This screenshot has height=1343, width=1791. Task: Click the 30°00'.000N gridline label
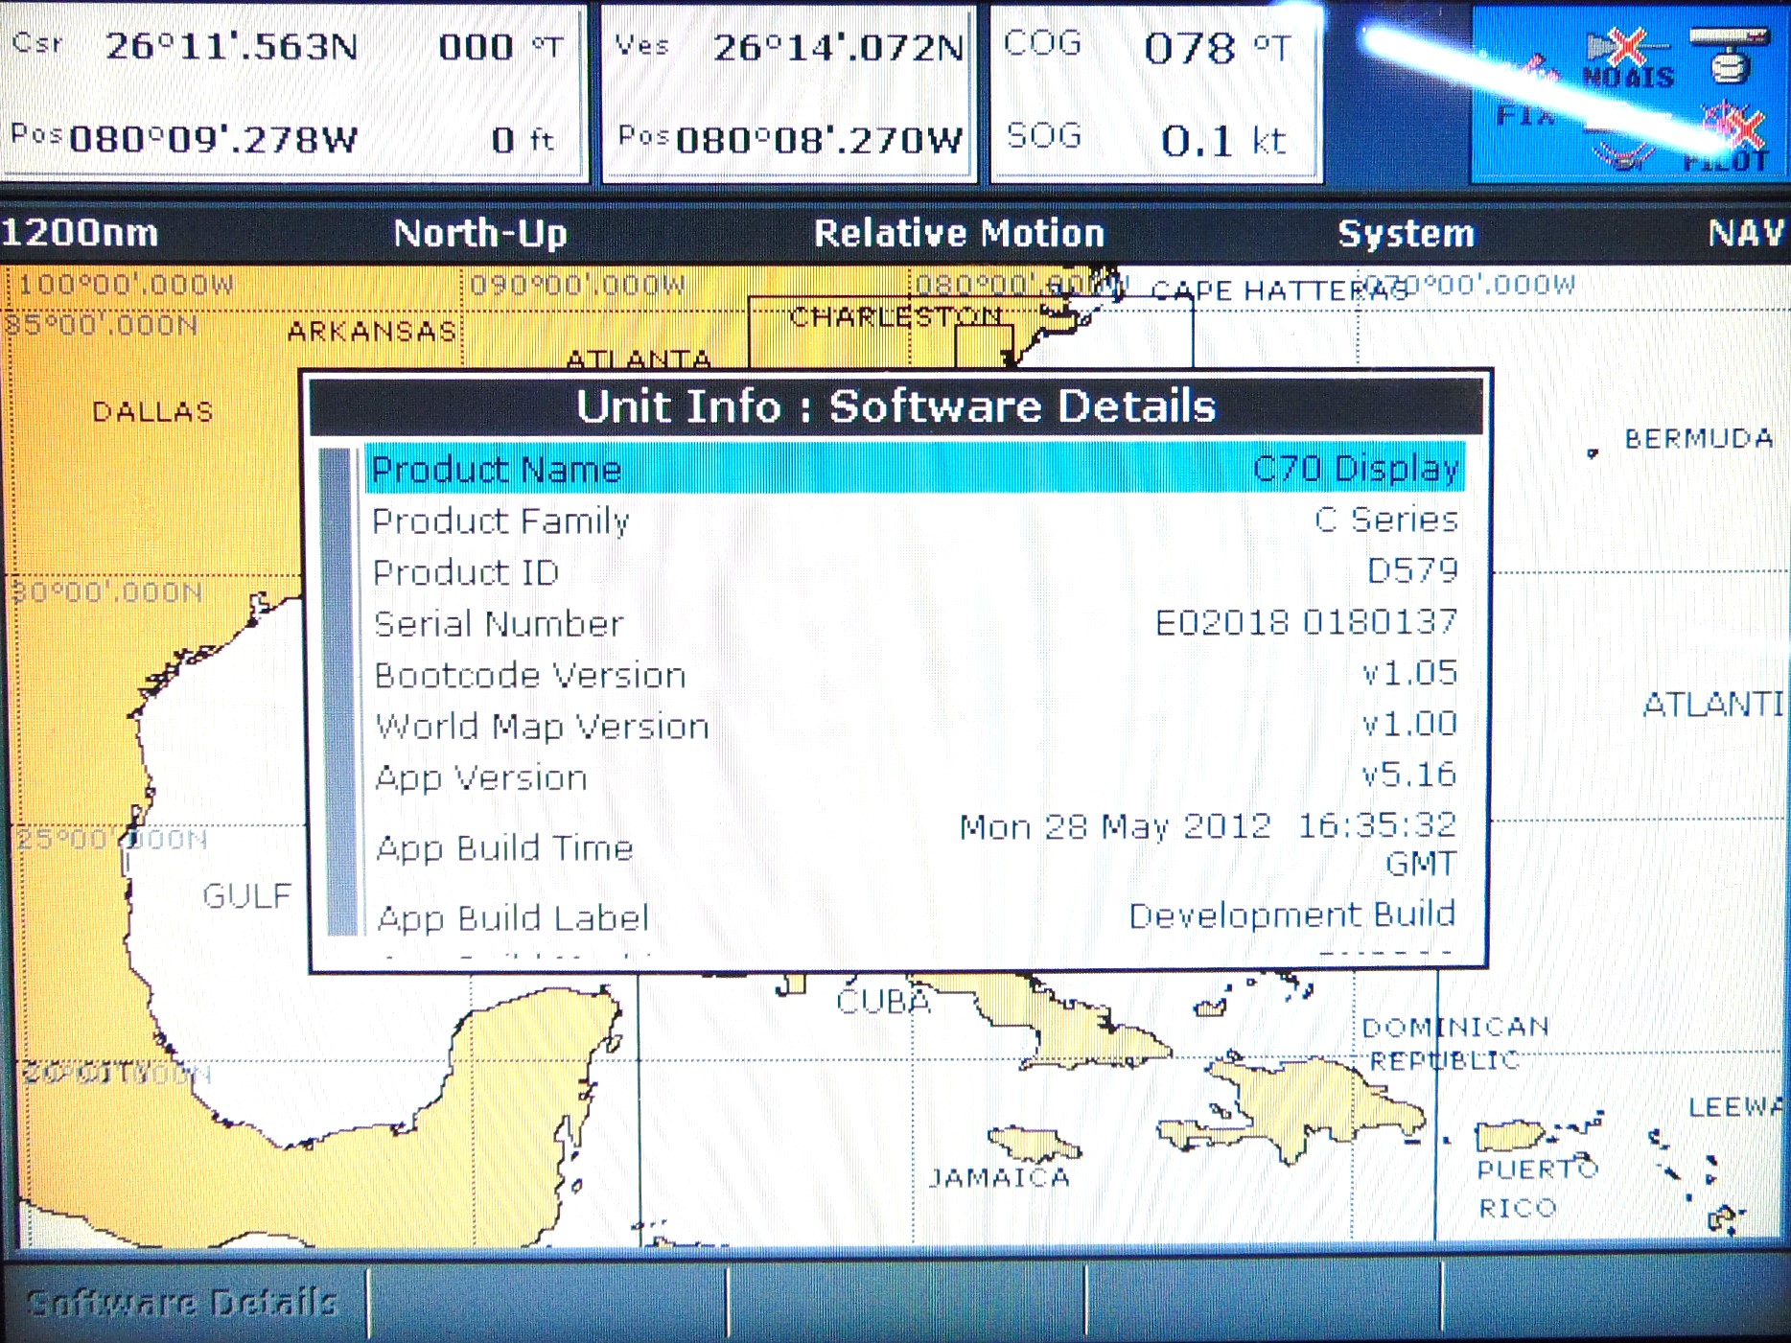coord(107,592)
